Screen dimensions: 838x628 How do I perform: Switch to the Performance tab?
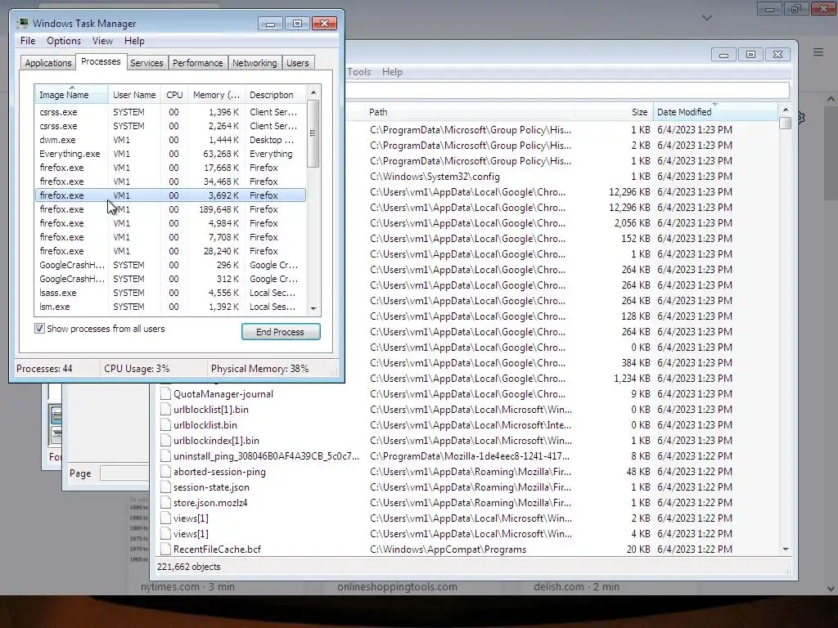click(198, 63)
